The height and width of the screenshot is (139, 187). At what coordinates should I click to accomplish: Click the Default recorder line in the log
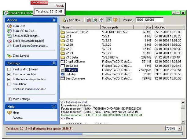coord(102,115)
